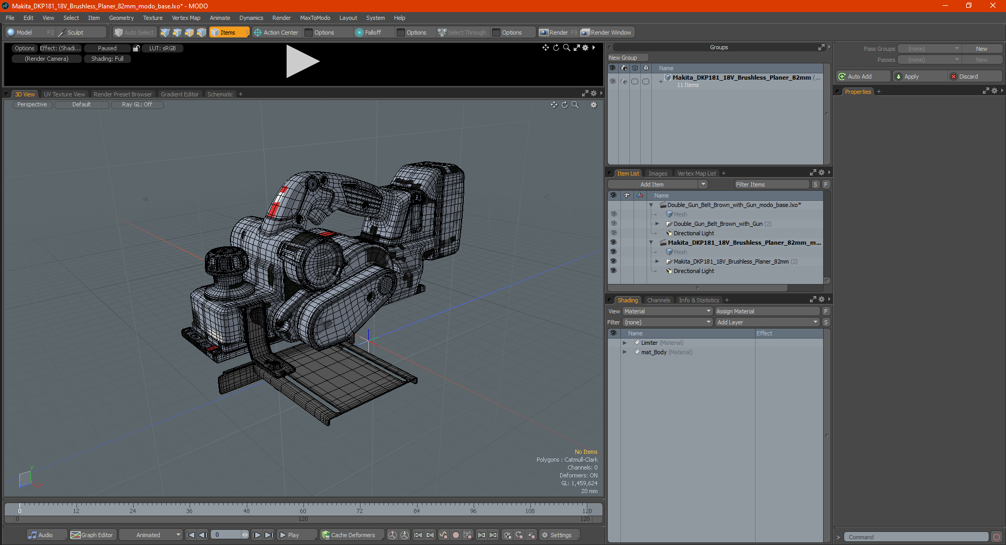Jump to the last frame
Viewport: 1006px width, 545px height.
(269, 535)
